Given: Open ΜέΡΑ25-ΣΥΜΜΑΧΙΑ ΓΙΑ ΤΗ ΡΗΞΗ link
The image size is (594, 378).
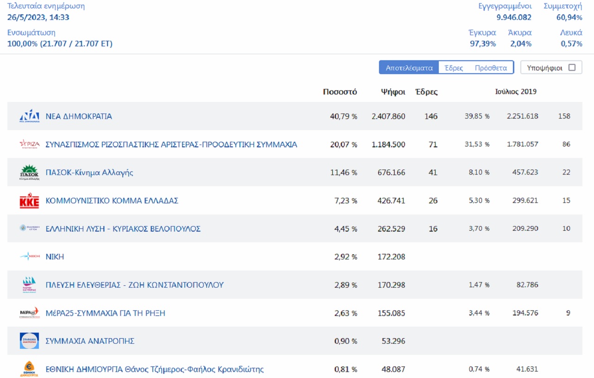Looking at the screenshot, I should tap(105, 313).
